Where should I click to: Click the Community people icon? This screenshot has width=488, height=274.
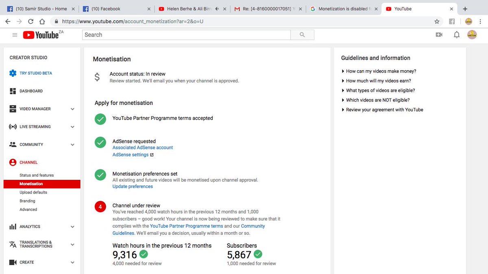click(13, 145)
